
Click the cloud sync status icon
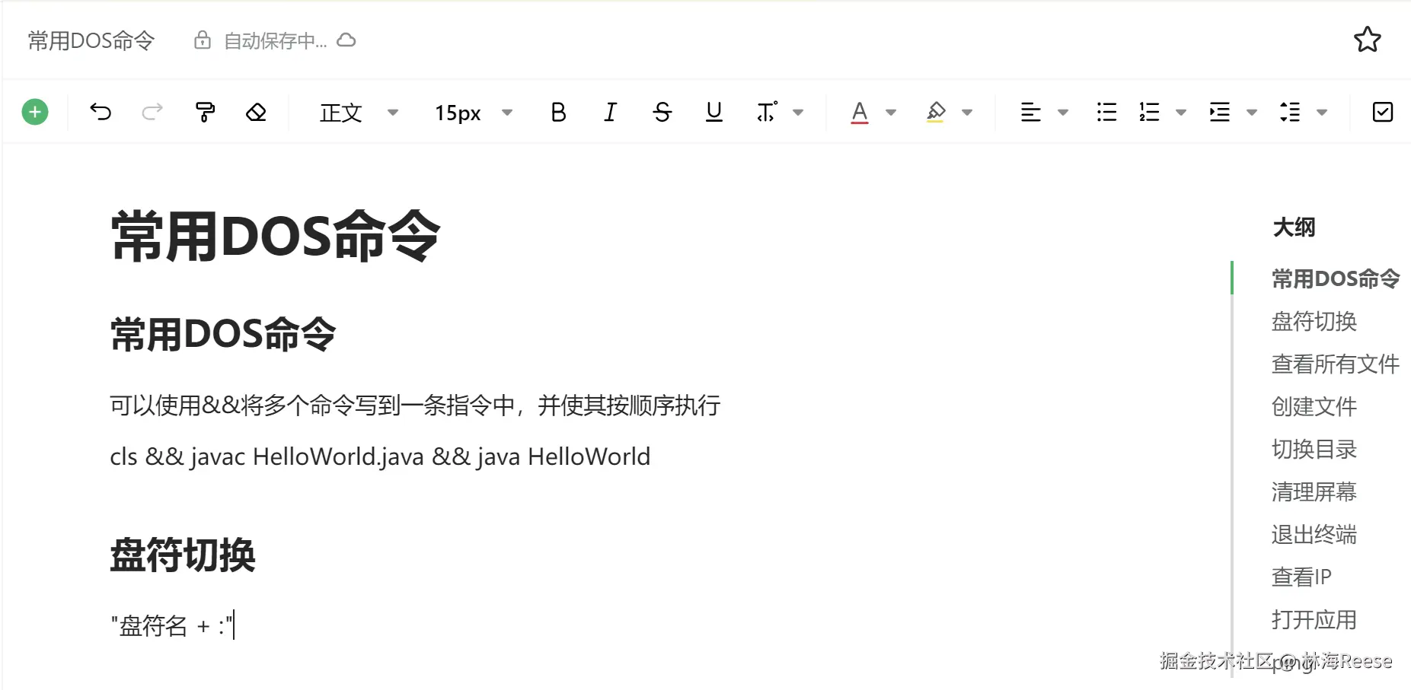pos(346,40)
